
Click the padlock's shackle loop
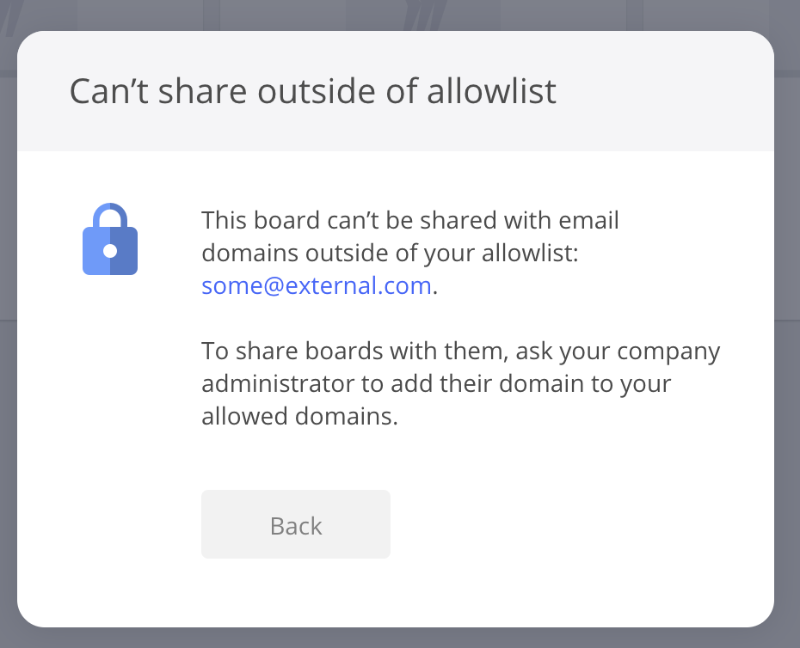tap(110, 215)
